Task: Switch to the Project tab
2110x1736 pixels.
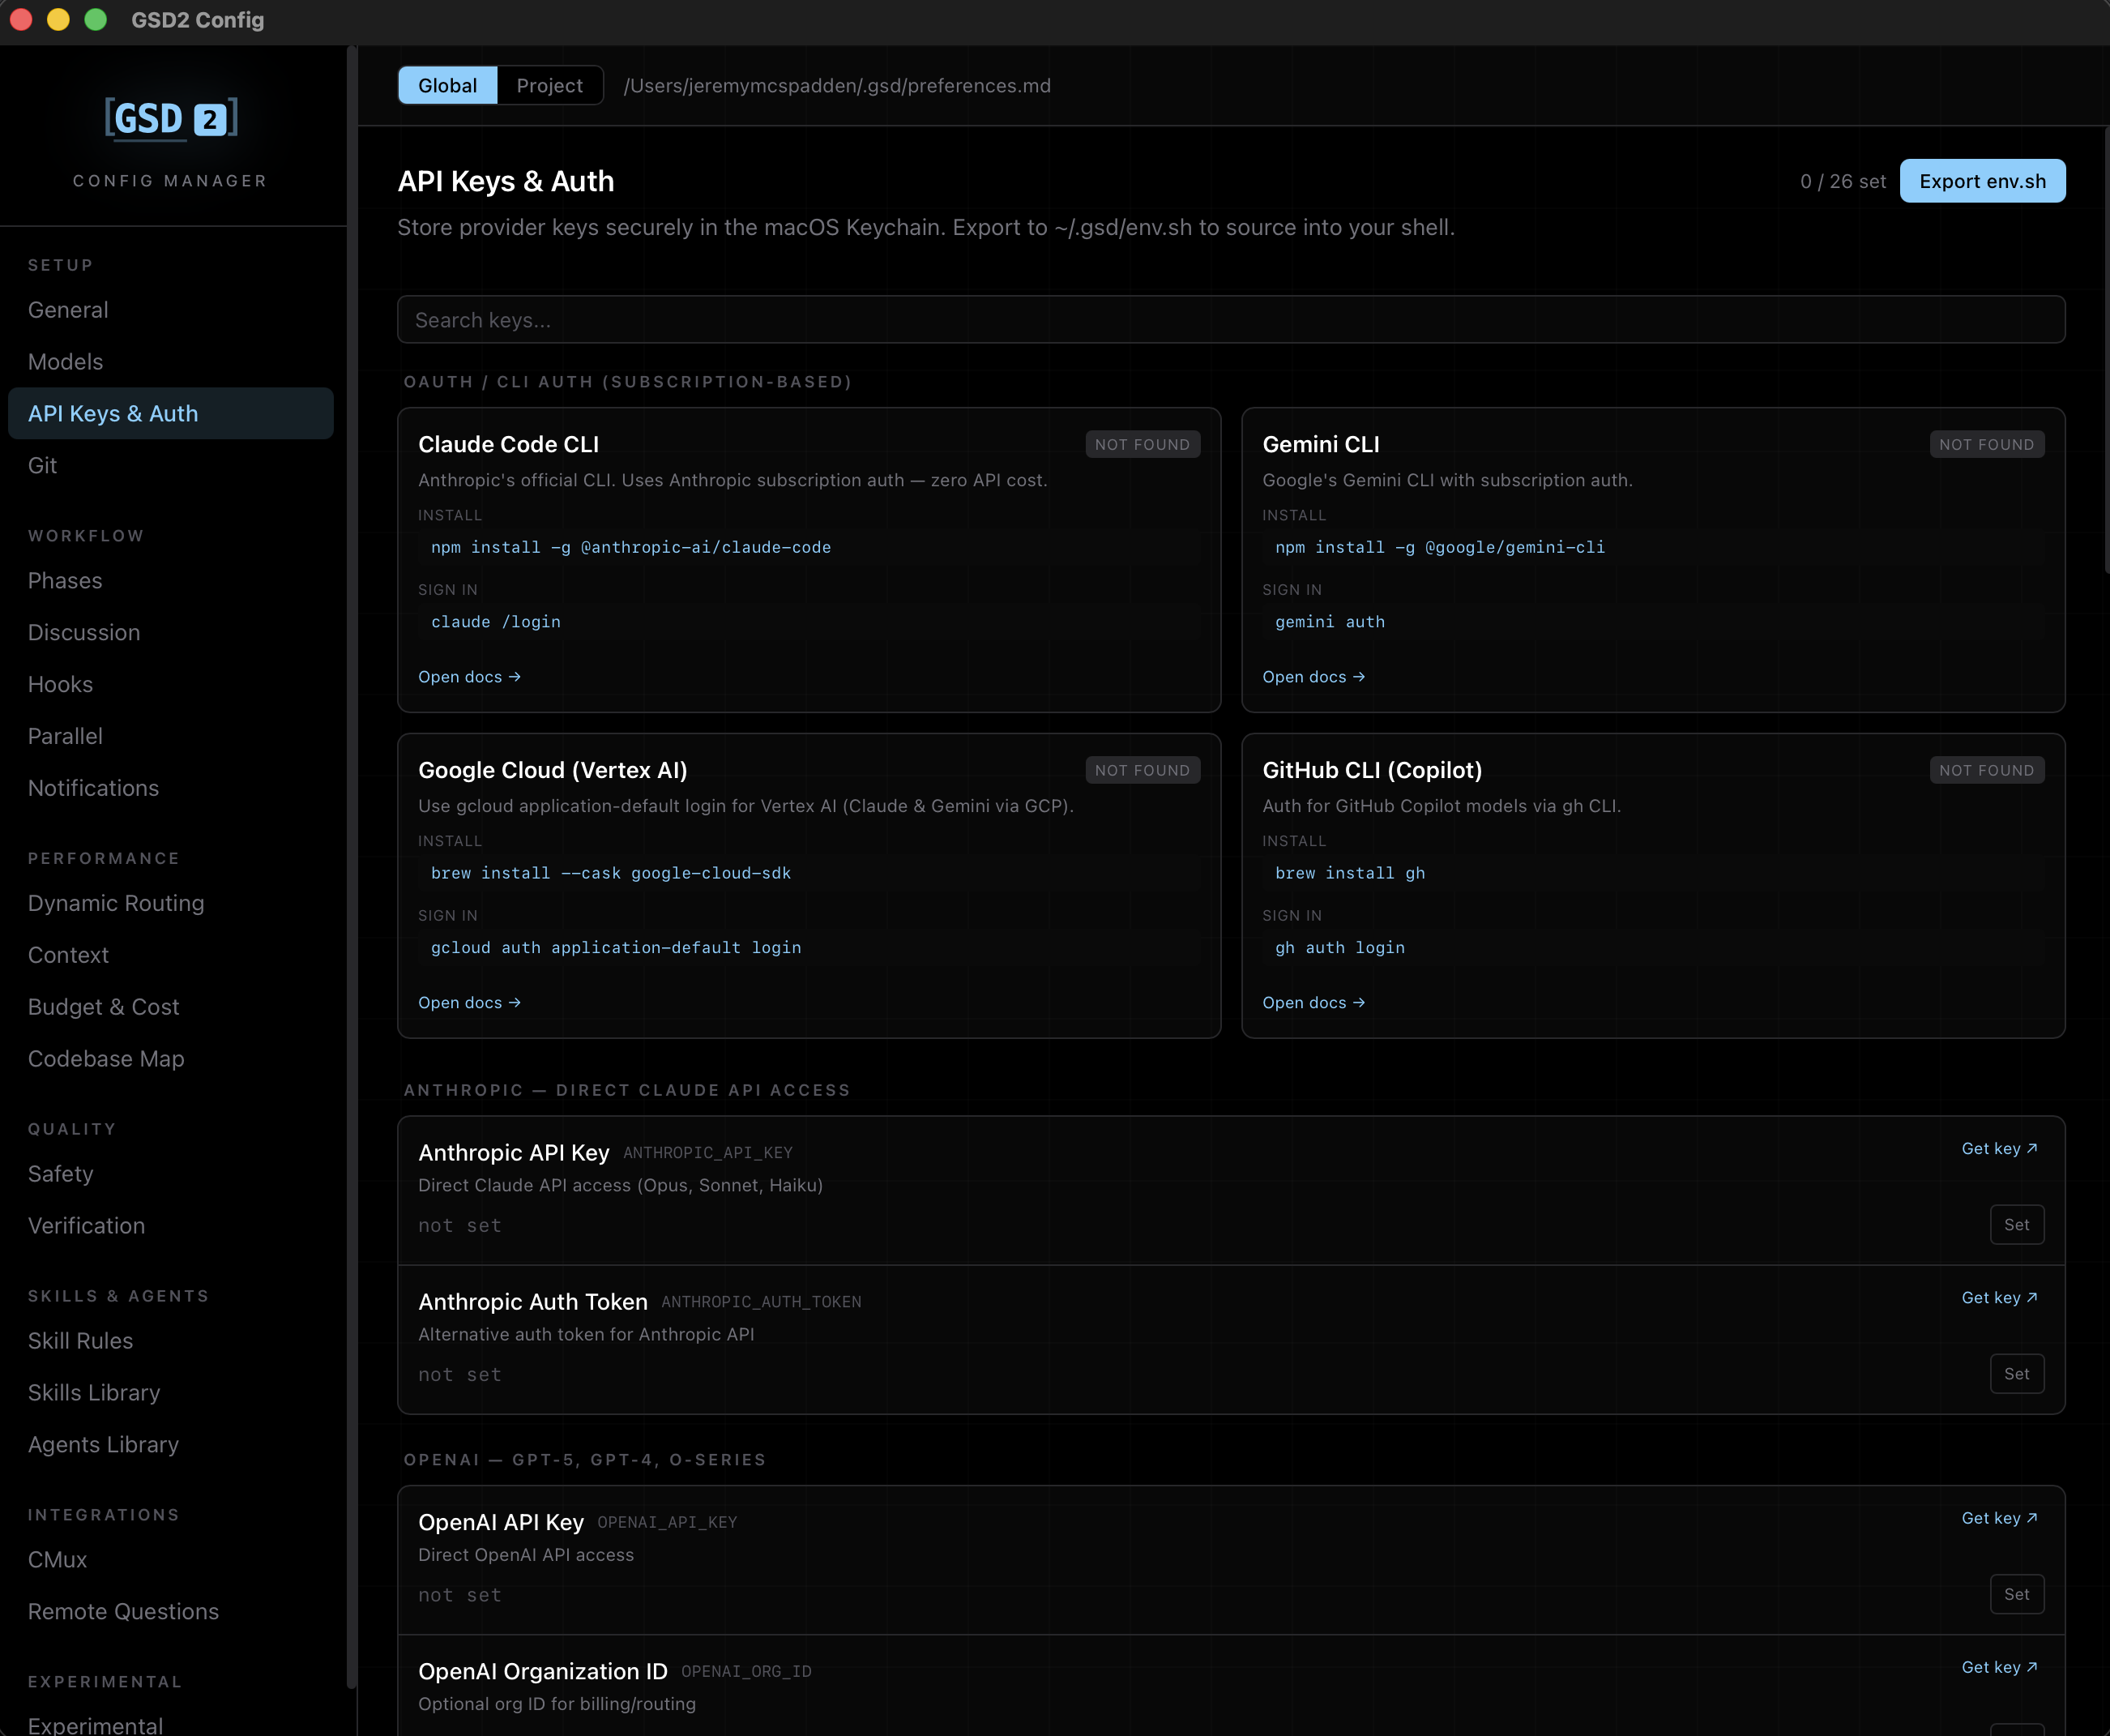Action: [549, 85]
